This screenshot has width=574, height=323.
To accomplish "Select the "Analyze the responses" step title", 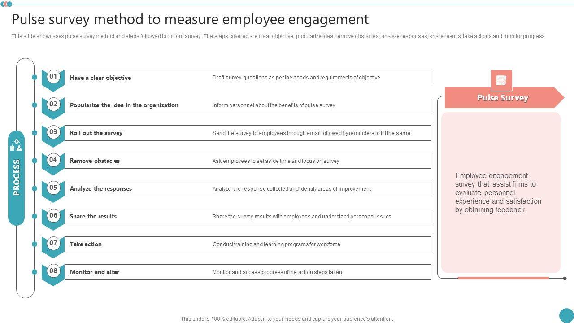I will tap(101, 189).
